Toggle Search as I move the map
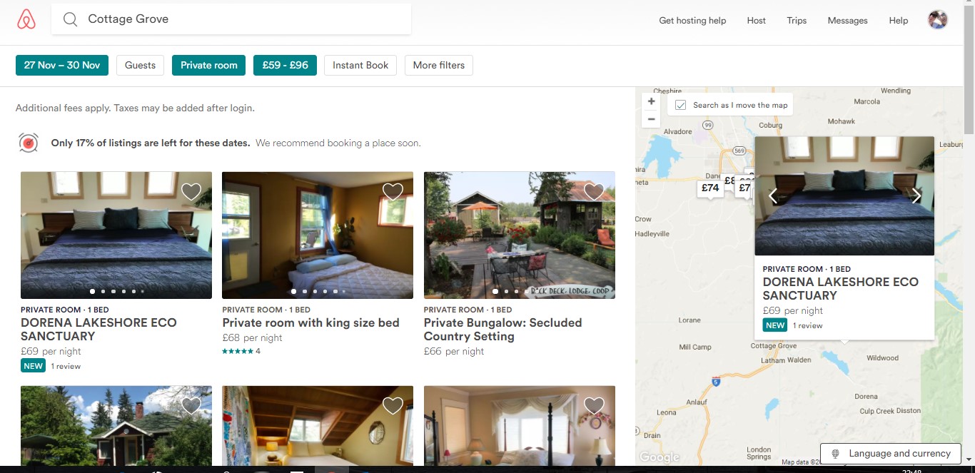This screenshot has height=473, width=975. click(x=681, y=105)
